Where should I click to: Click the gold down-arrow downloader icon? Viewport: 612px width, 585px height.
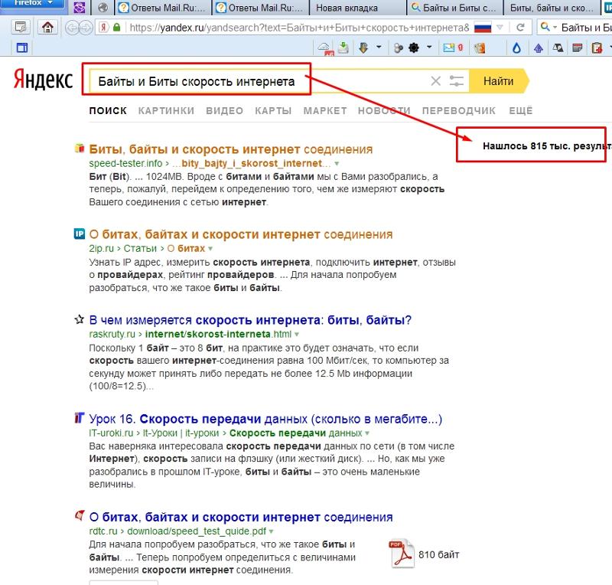[364, 48]
